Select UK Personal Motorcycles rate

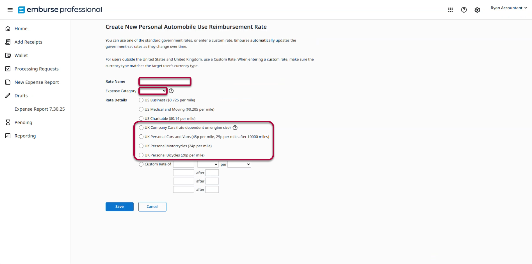141,146
